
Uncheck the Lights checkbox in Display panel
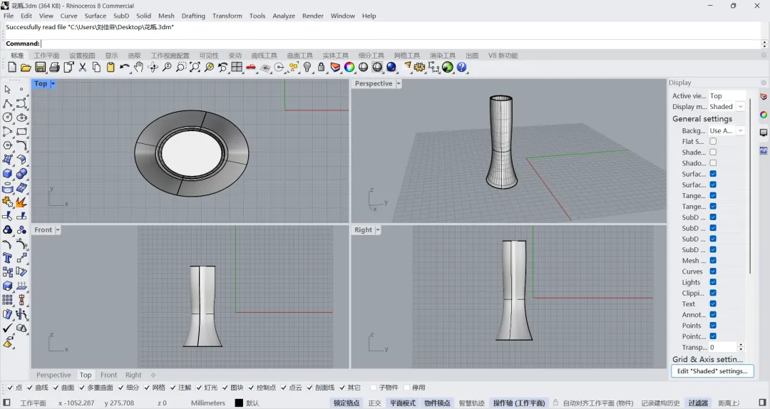(x=713, y=282)
